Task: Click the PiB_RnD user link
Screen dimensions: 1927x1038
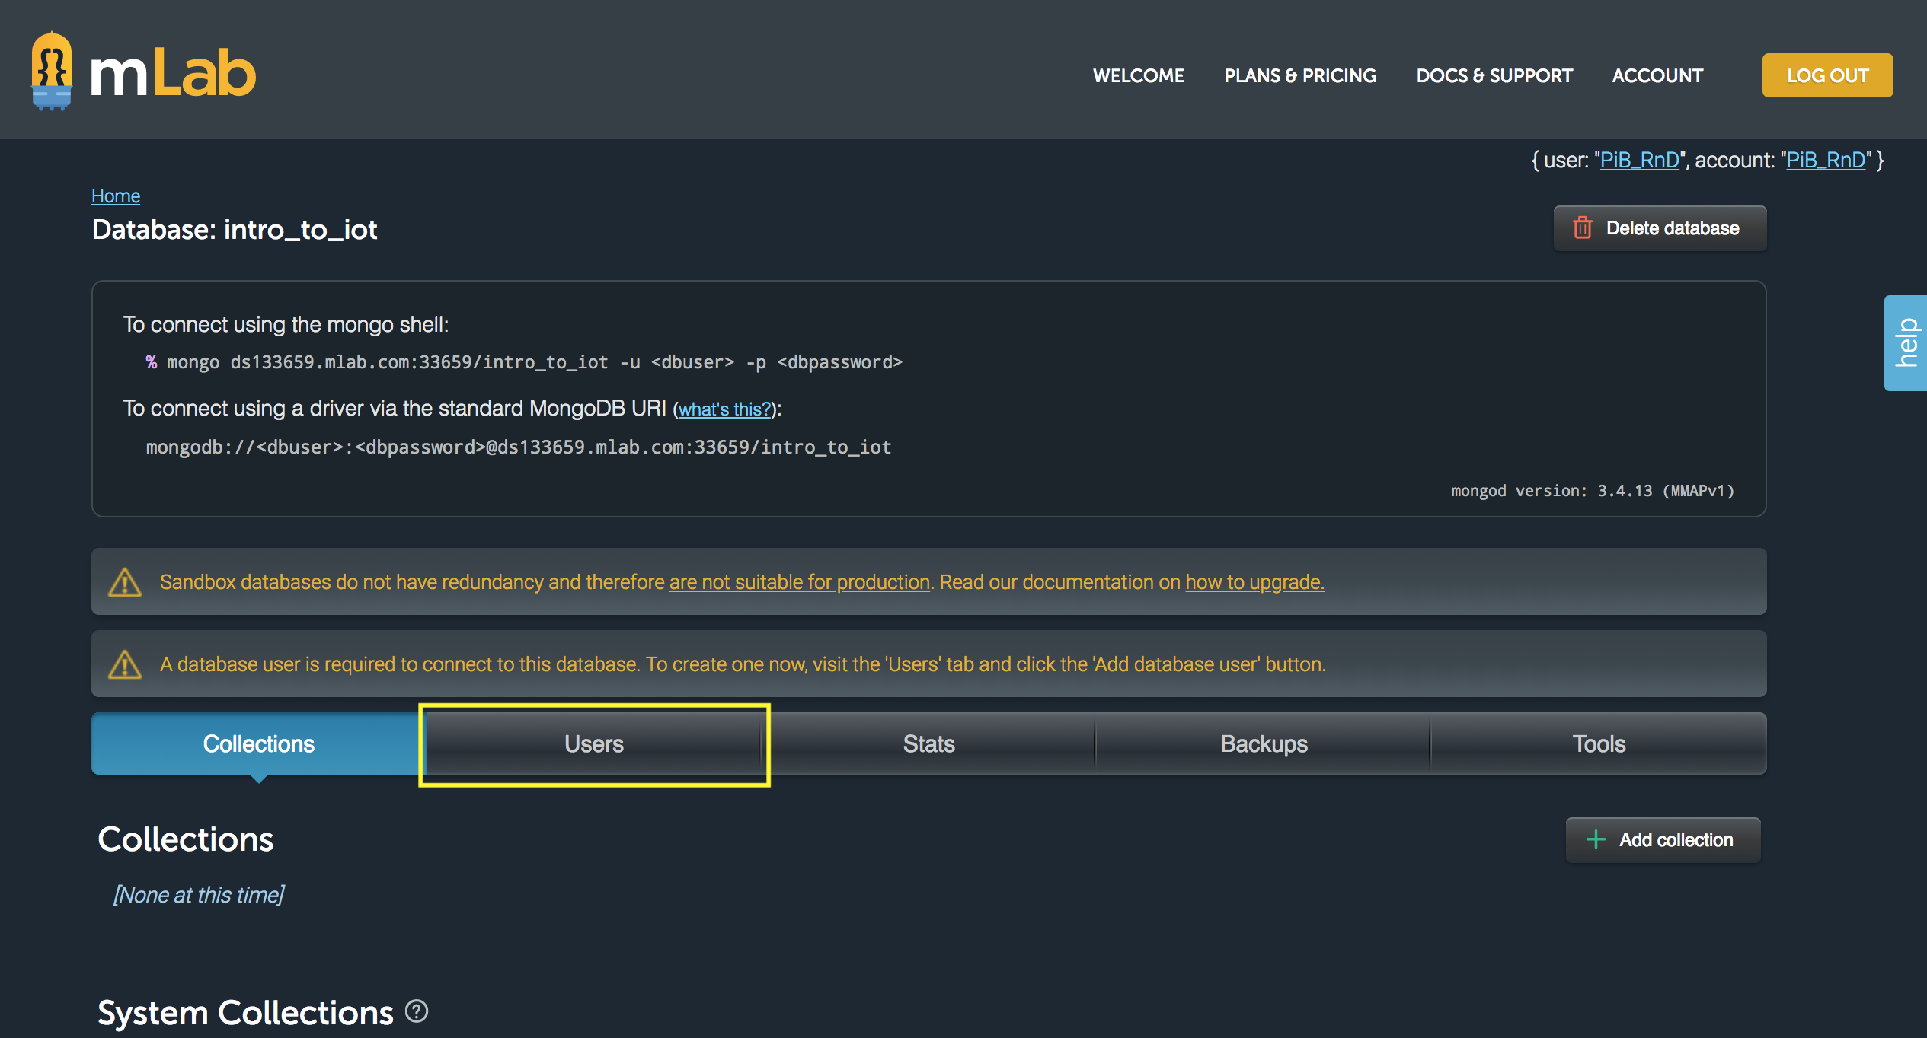Action: pyautogui.click(x=1639, y=161)
